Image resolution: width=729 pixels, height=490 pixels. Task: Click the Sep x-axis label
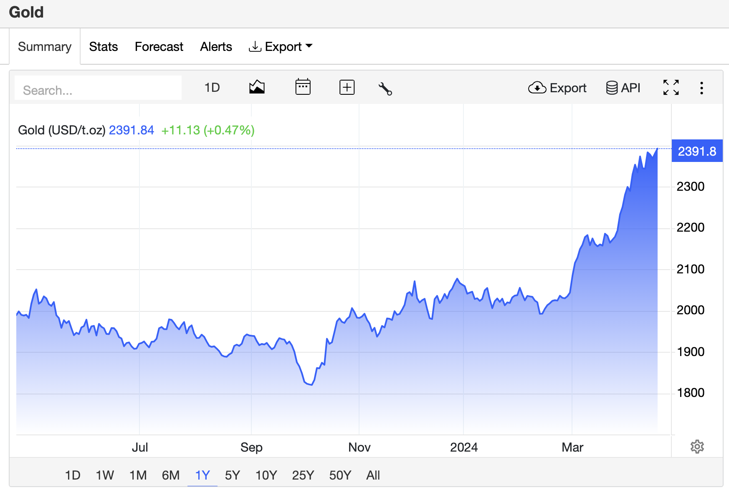click(x=251, y=447)
